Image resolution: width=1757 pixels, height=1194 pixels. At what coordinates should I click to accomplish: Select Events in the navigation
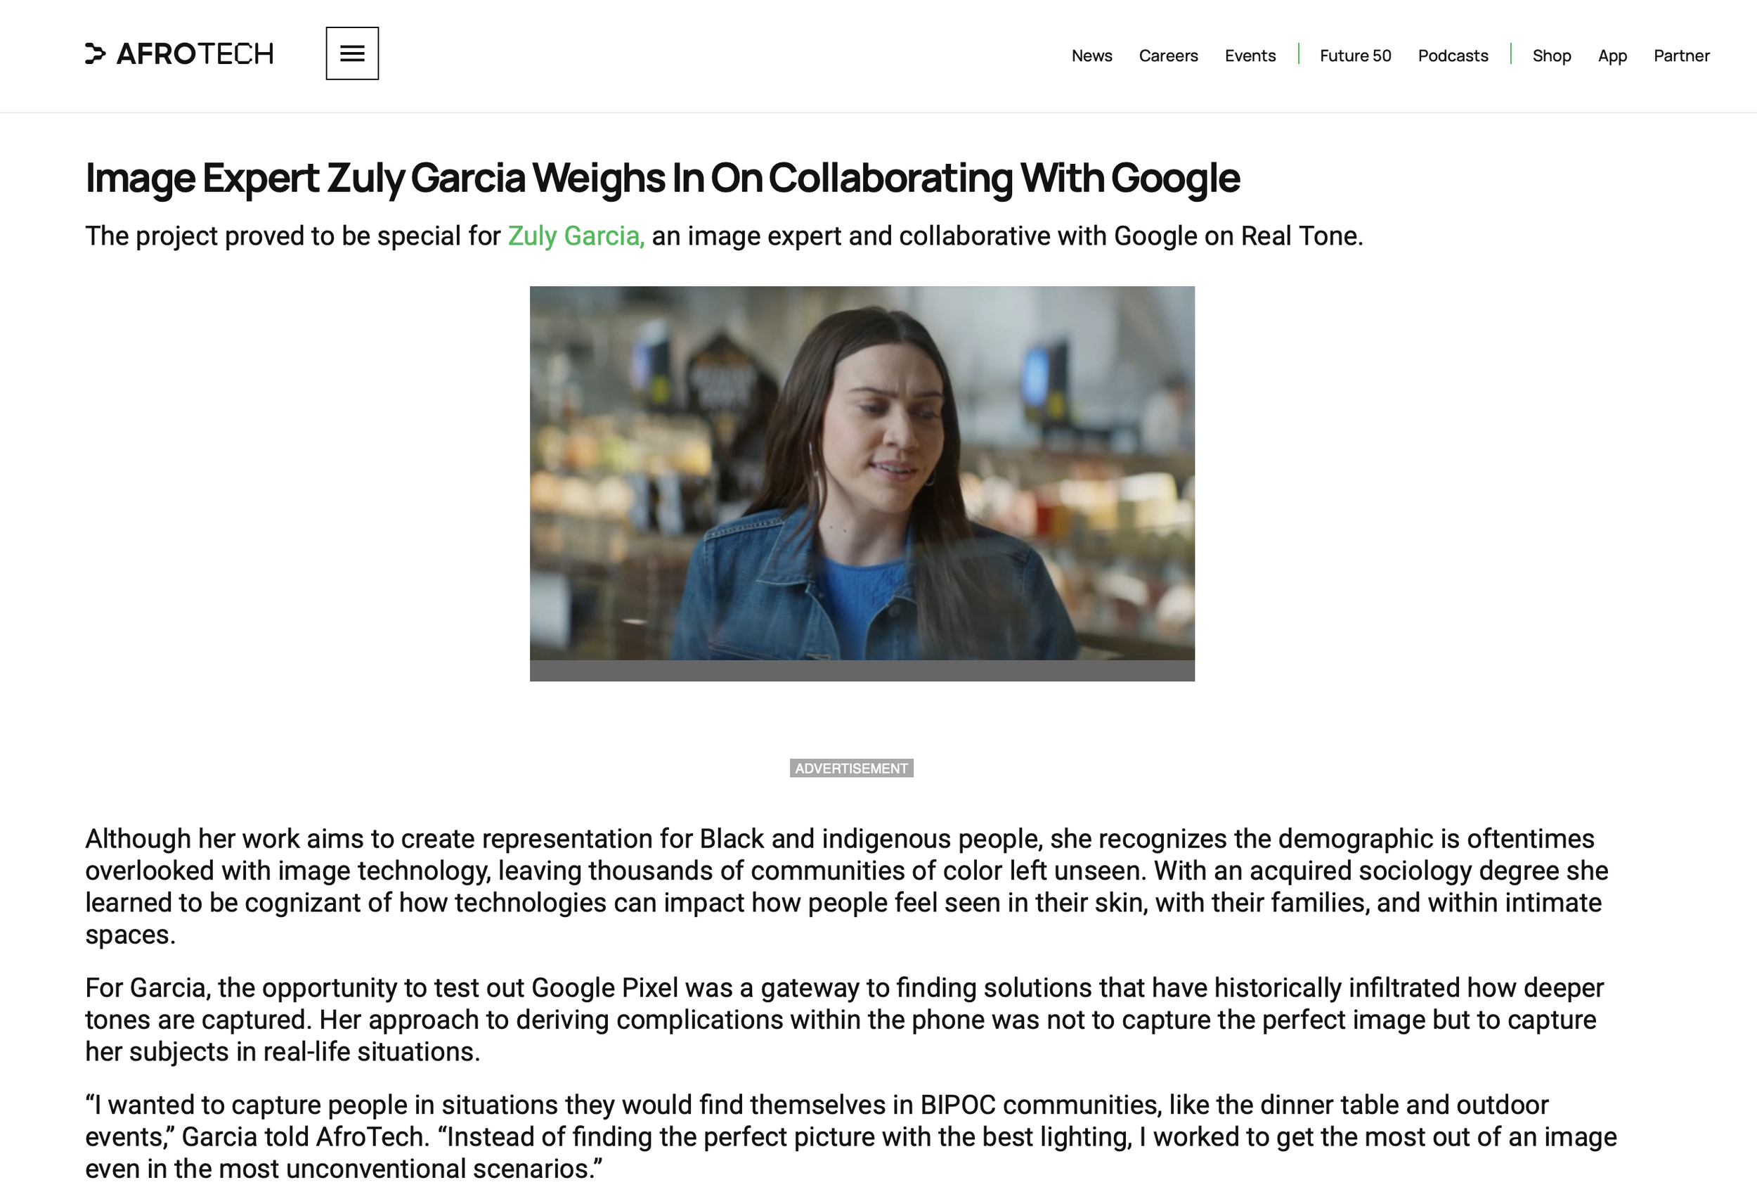[x=1250, y=56]
